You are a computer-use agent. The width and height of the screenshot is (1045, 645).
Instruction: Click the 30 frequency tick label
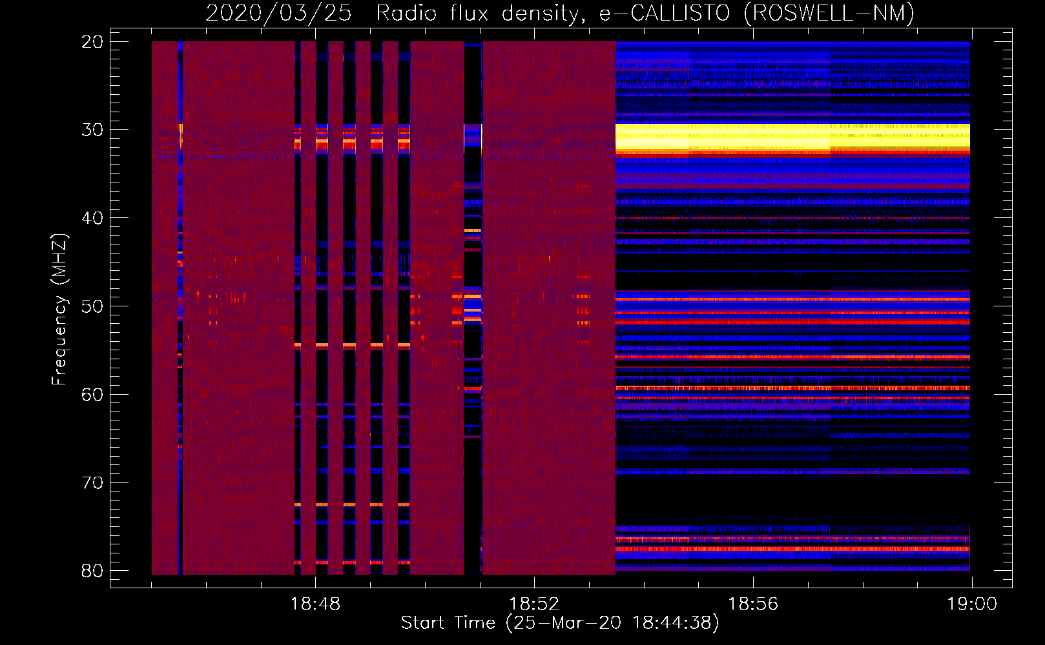tap(92, 130)
